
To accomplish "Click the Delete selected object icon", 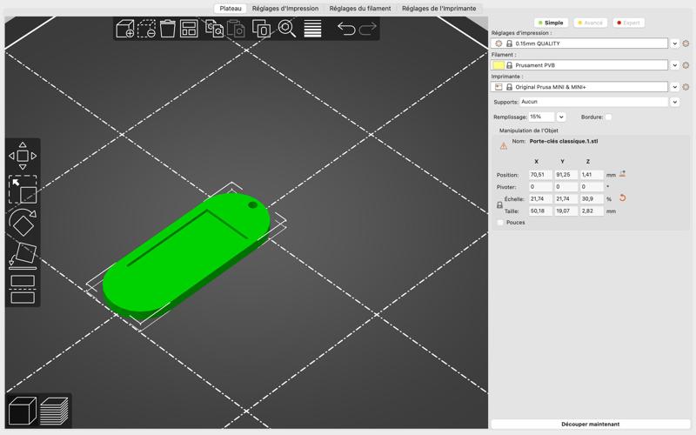I will (x=146, y=29).
